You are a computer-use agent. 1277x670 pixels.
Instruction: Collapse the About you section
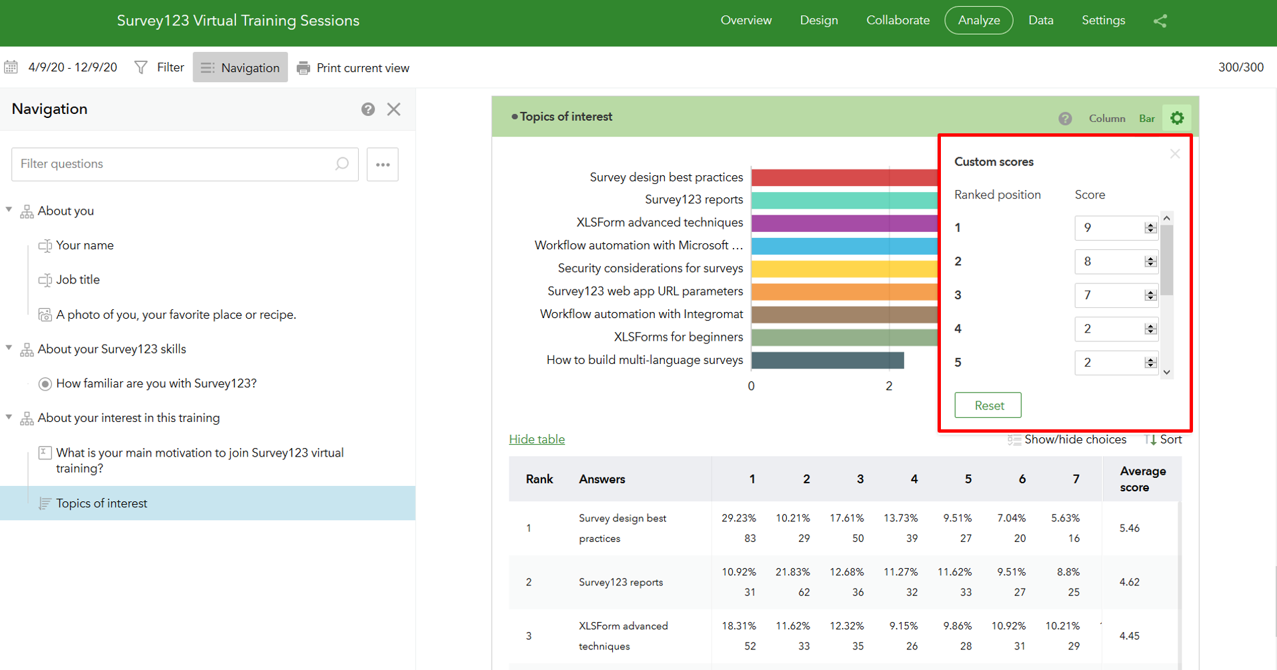pos(9,209)
